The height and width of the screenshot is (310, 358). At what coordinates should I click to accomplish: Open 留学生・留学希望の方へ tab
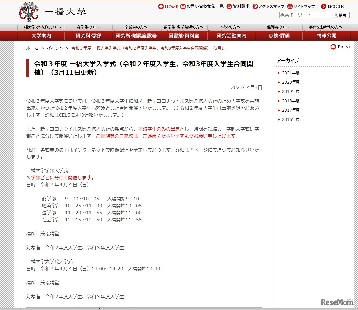tap(183, 27)
